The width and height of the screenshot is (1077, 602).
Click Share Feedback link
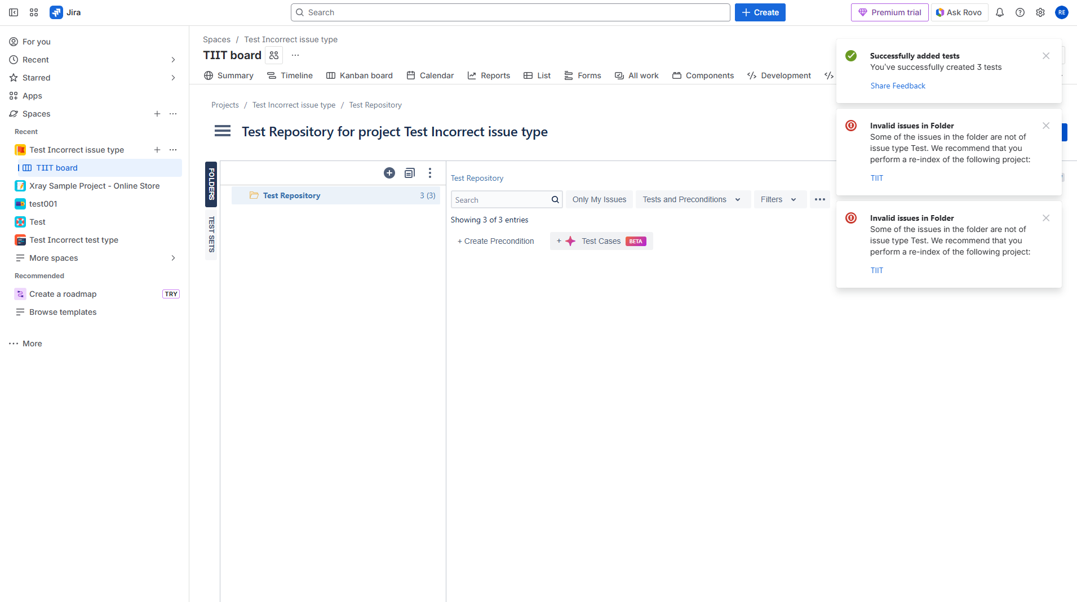click(x=898, y=86)
